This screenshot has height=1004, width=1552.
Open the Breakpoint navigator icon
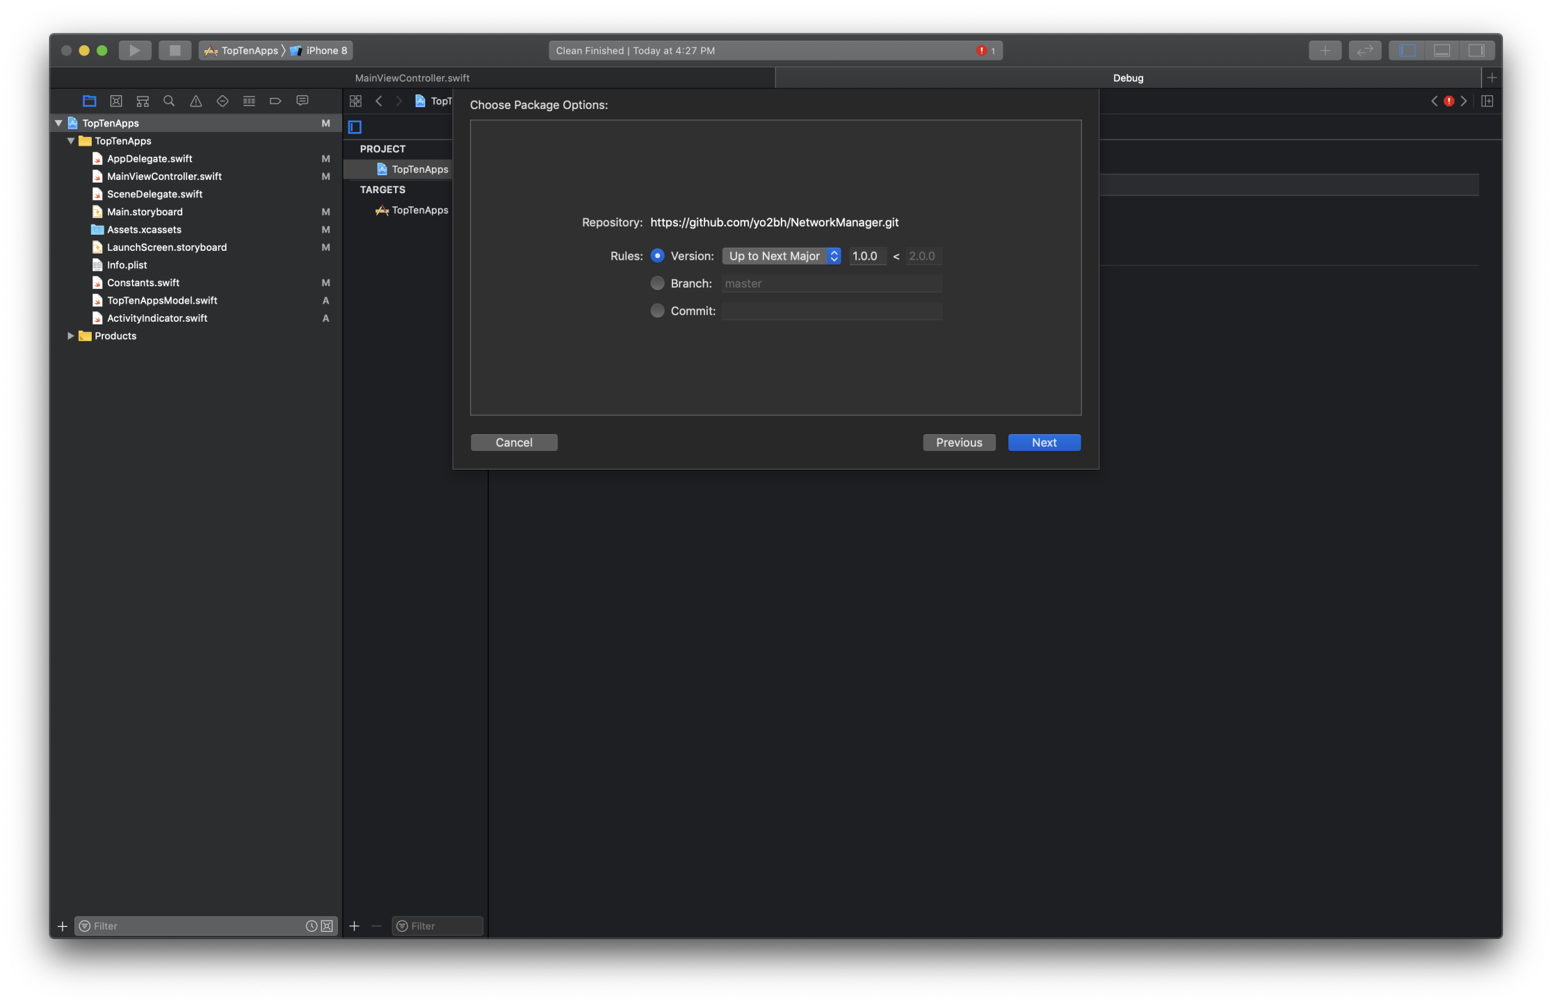pyautogui.click(x=275, y=101)
